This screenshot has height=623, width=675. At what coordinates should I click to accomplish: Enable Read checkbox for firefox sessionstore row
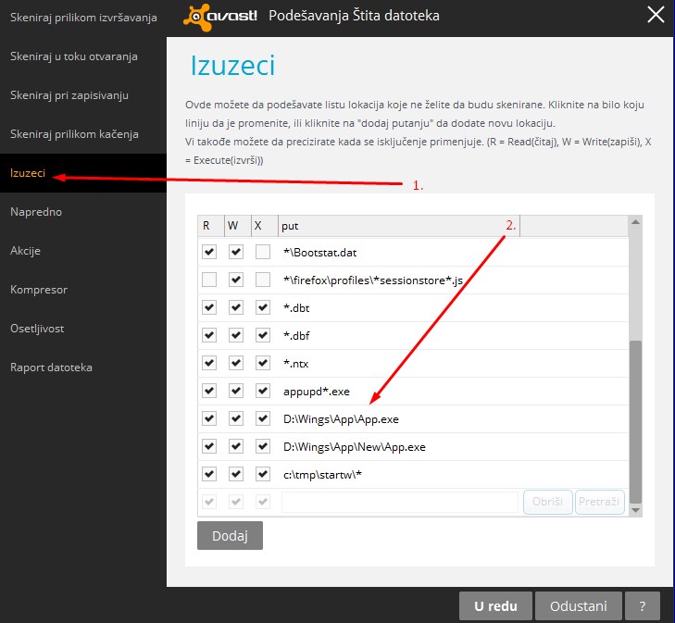tap(209, 280)
